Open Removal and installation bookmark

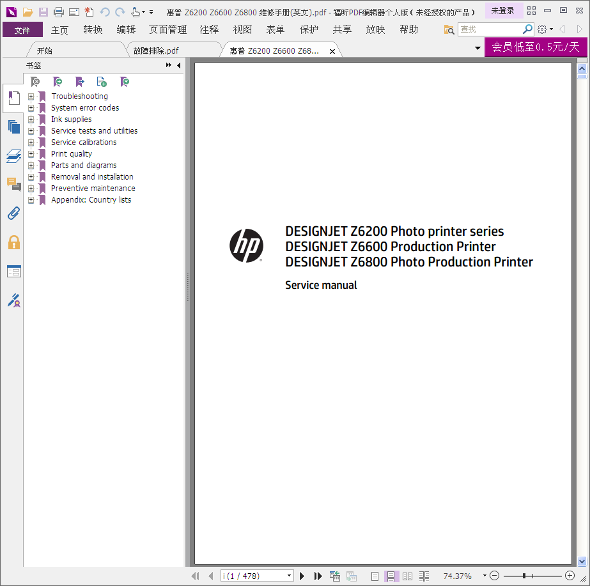click(92, 177)
